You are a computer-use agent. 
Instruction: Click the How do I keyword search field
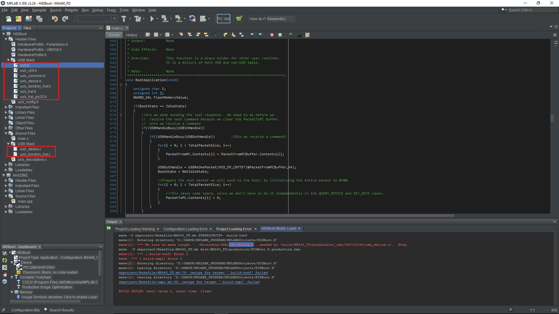281,19
